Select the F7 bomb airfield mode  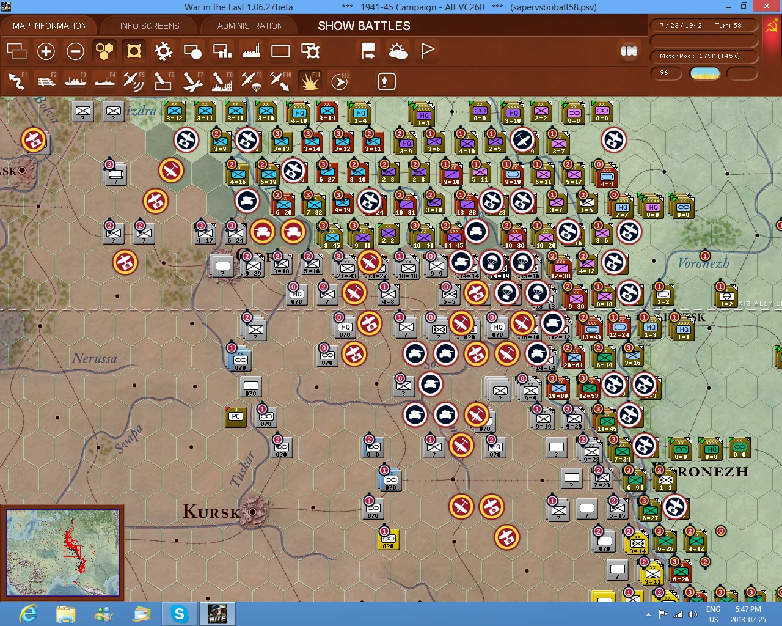coord(192,81)
